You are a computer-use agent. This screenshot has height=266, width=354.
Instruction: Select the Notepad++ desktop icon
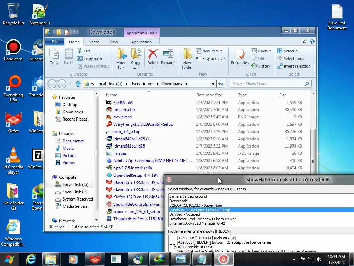pyautogui.click(x=40, y=14)
